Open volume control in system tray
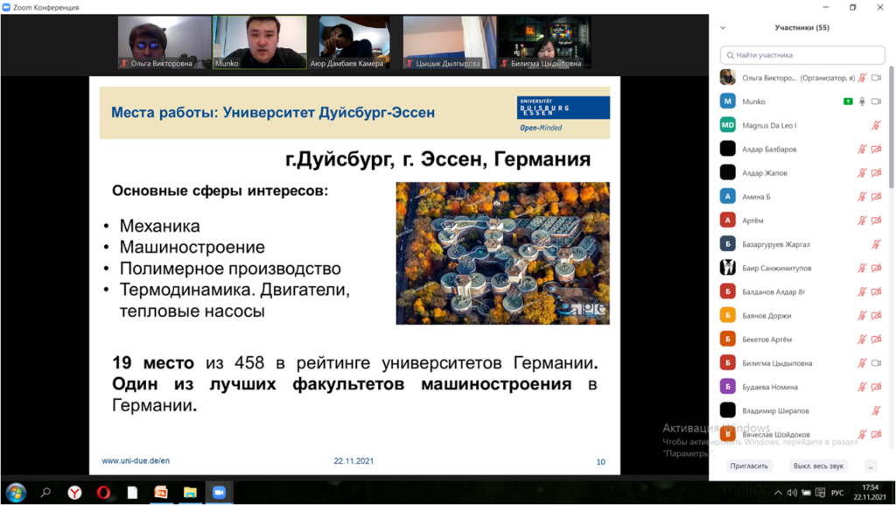The width and height of the screenshot is (896, 505). (x=792, y=493)
